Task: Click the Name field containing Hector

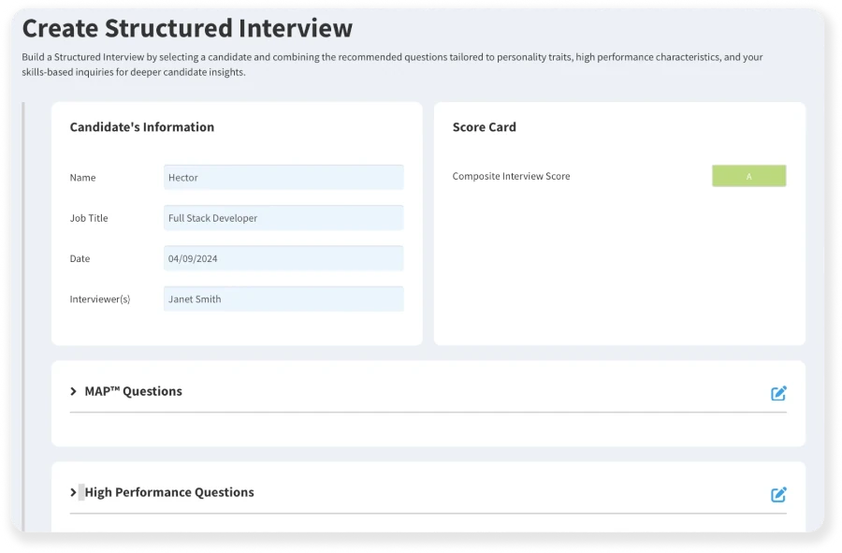Action: coord(283,177)
